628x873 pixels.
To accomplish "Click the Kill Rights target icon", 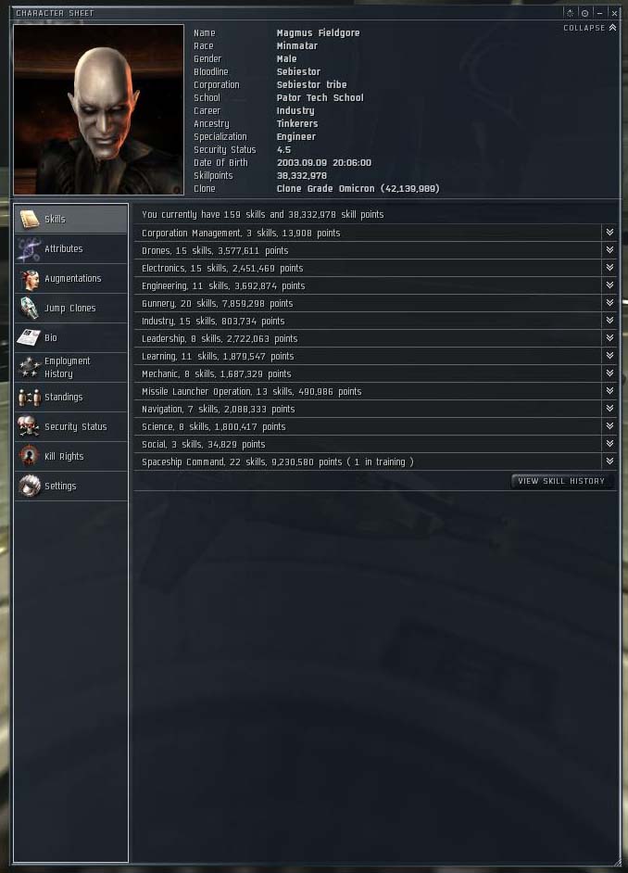I will (29, 456).
